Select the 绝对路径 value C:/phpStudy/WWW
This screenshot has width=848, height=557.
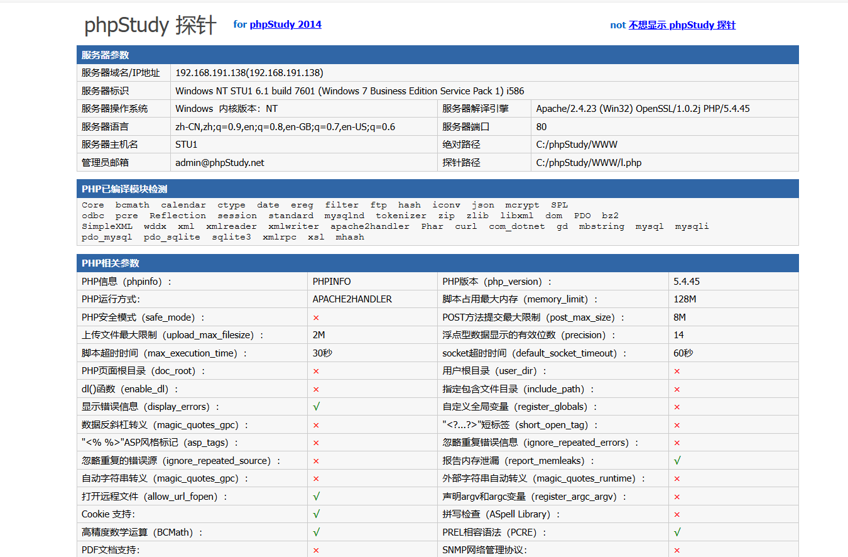tap(577, 145)
